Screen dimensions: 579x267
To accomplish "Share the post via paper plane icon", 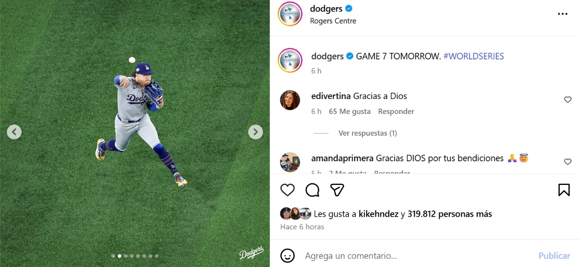I will click(x=337, y=190).
